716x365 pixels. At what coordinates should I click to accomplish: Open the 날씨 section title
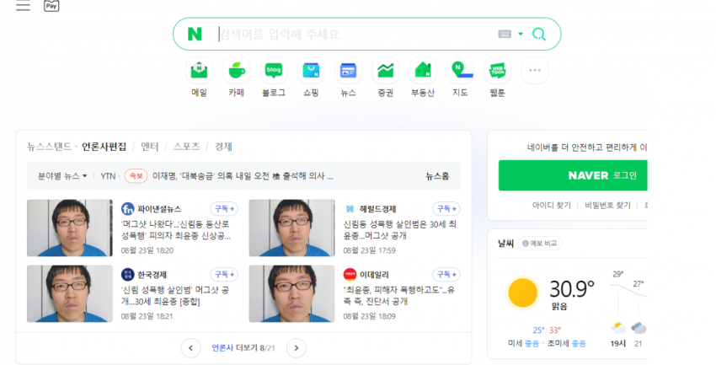coord(506,244)
